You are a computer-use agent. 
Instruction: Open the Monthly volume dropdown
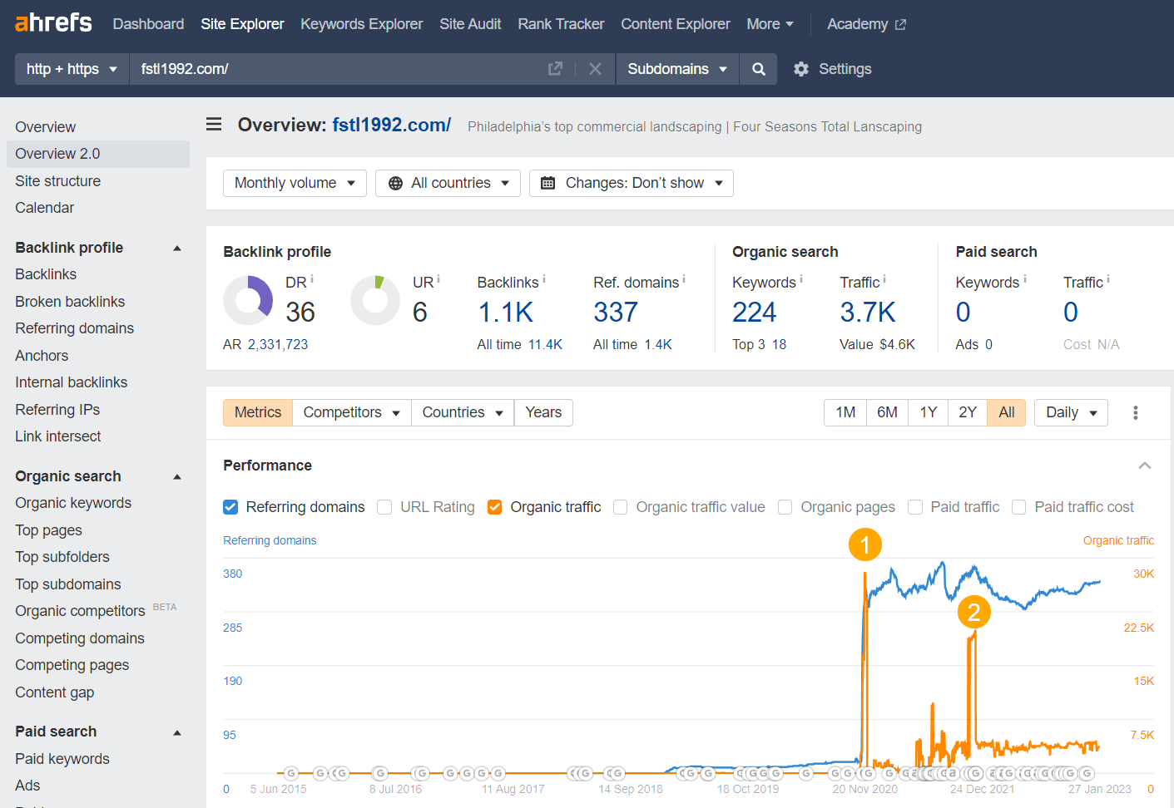(x=295, y=183)
